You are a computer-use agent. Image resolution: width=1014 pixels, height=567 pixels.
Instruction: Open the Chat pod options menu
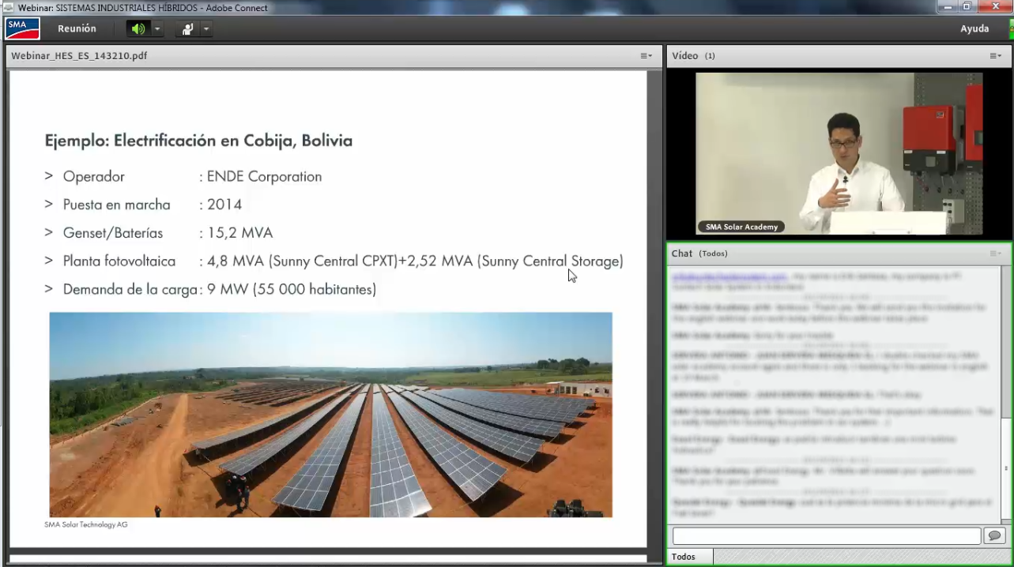pyautogui.click(x=995, y=253)
